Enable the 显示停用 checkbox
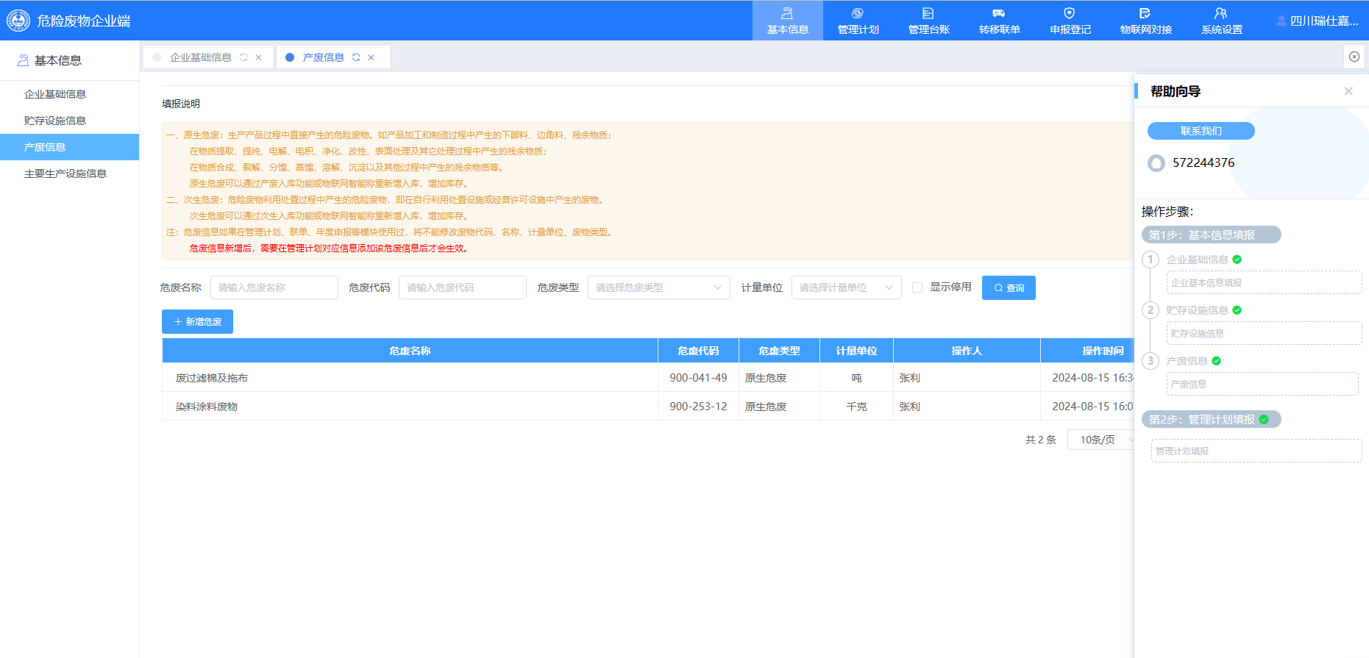Screen dimensions: 1369x658 917,287
